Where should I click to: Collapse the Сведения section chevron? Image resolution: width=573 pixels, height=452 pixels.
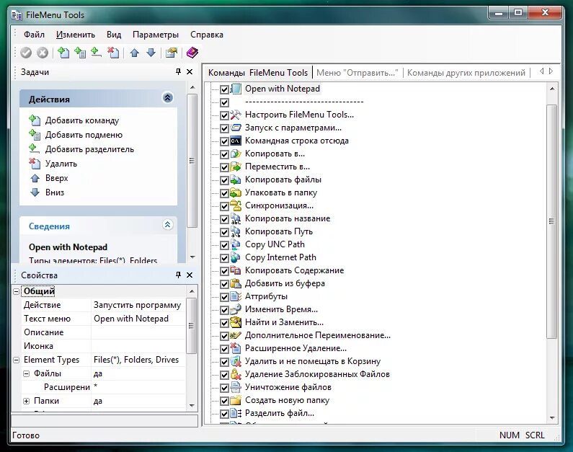[167, 225]
